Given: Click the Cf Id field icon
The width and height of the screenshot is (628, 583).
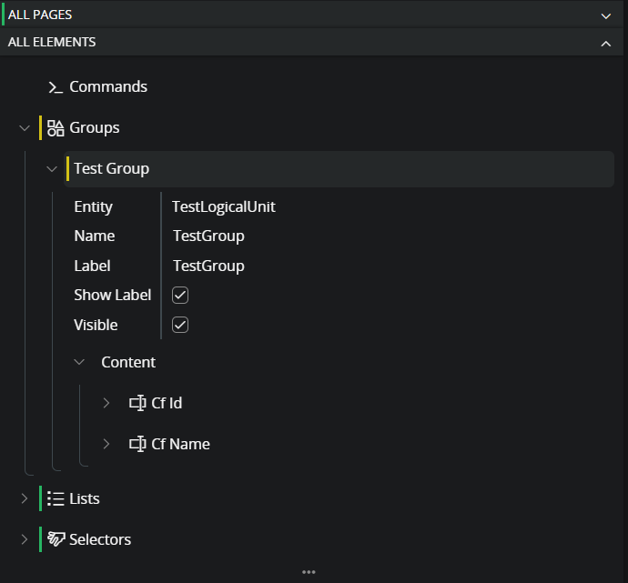Looking at the screenshot, I should click(137, 403).
